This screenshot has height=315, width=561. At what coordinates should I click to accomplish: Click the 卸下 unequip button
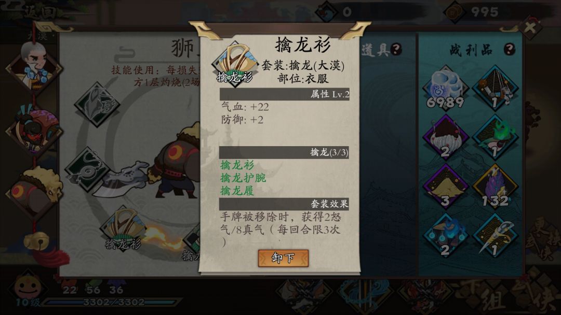283,258
